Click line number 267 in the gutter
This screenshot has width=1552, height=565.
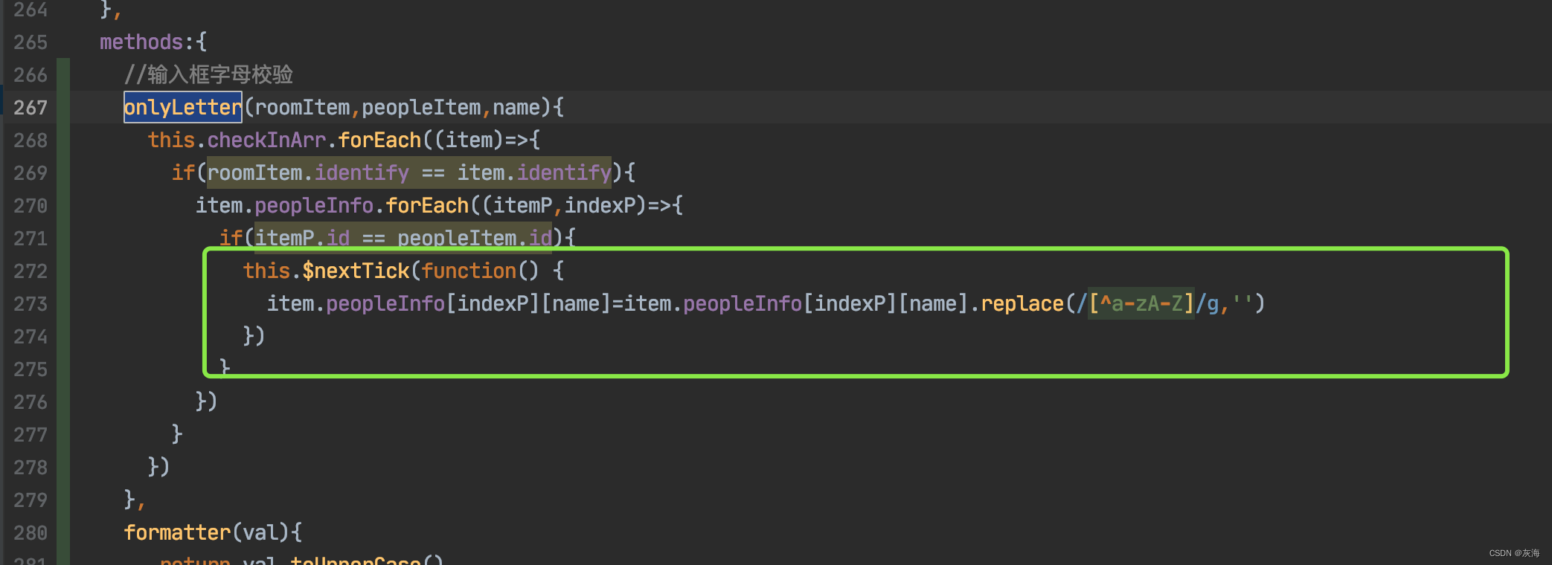[31, 108]
